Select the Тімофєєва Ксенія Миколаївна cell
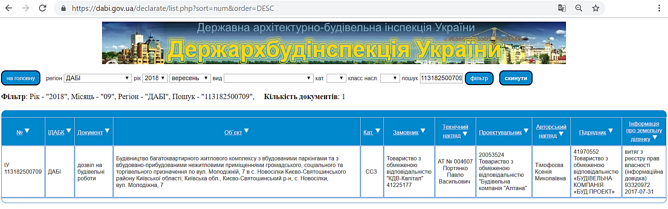The width and height of the screenshot is (668, 209). (x=551, y=172)
